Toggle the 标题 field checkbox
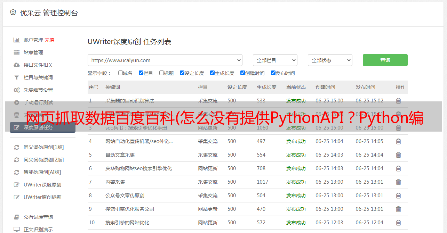447x233 pixels. pyautogui.click(x=161, y=73)
